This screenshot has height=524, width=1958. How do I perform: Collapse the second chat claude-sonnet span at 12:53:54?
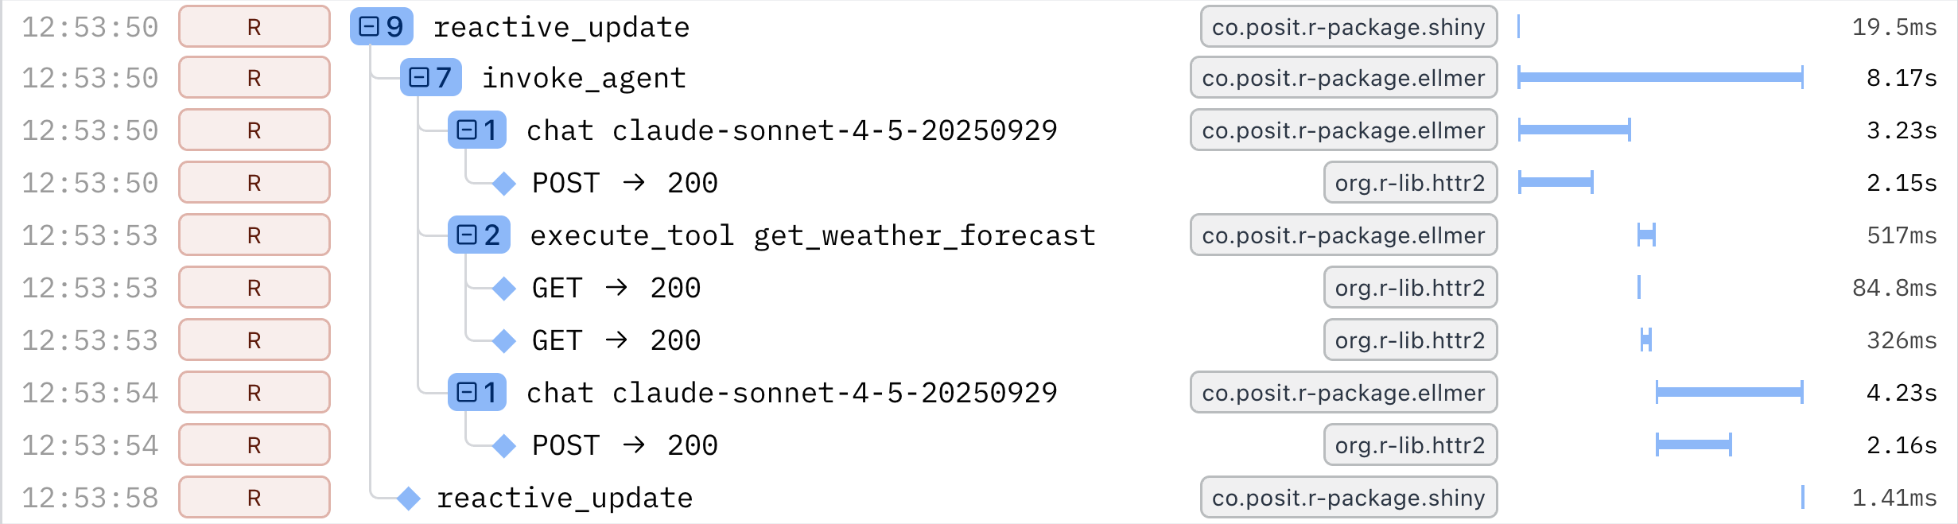coord(467,393)
